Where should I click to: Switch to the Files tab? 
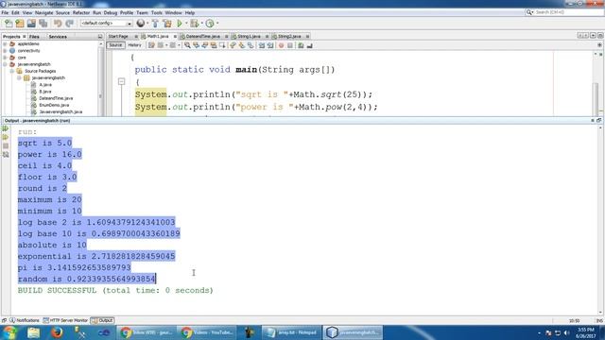tap(34, 37)
